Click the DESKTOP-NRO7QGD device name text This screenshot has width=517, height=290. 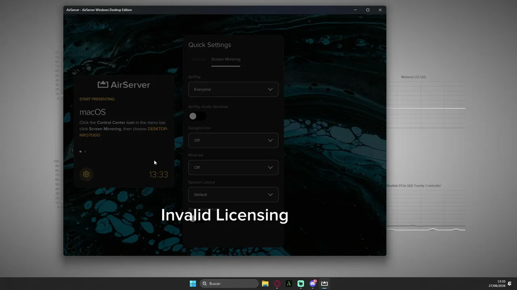124,132
